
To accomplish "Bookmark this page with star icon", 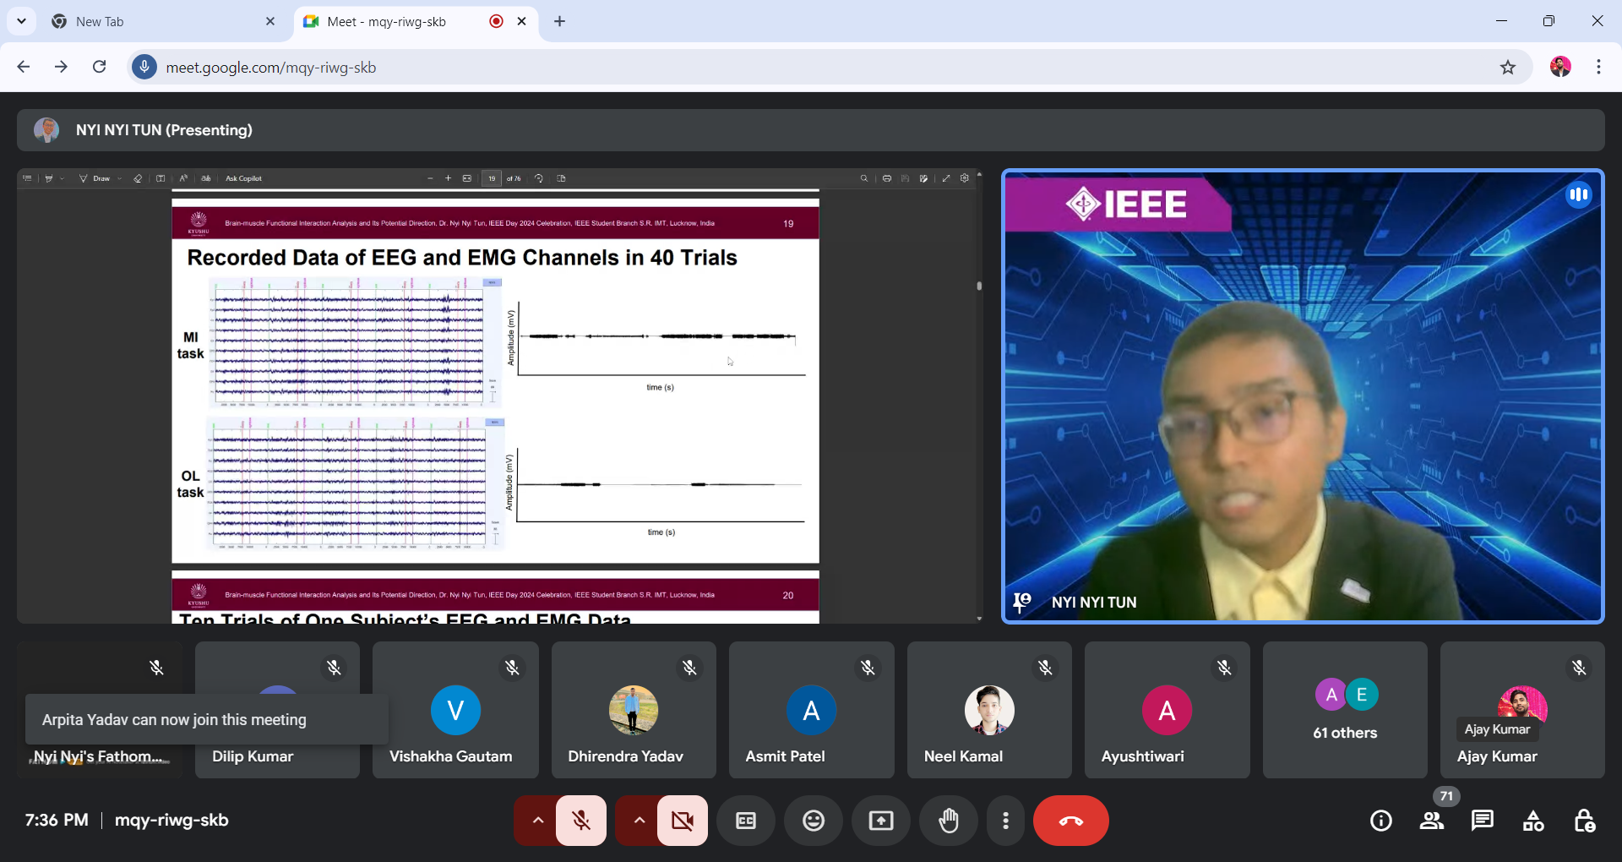I will click(x=1508, y=68).
